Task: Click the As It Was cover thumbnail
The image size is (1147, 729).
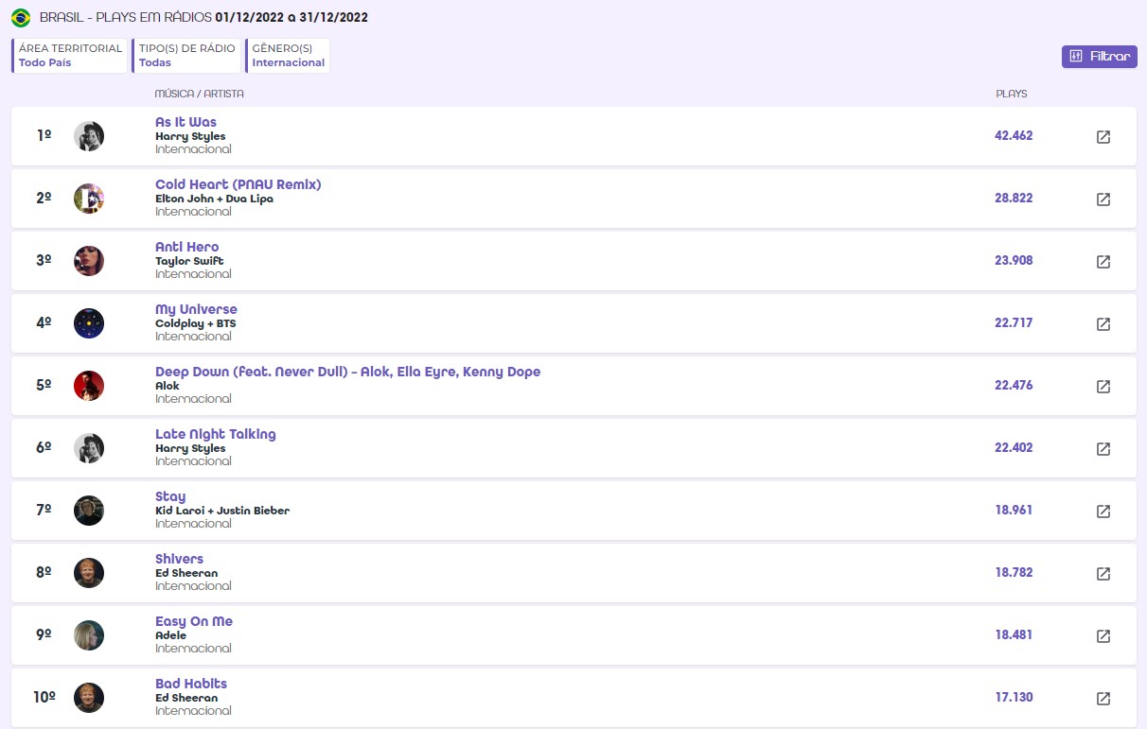Action: click(89, 136)
